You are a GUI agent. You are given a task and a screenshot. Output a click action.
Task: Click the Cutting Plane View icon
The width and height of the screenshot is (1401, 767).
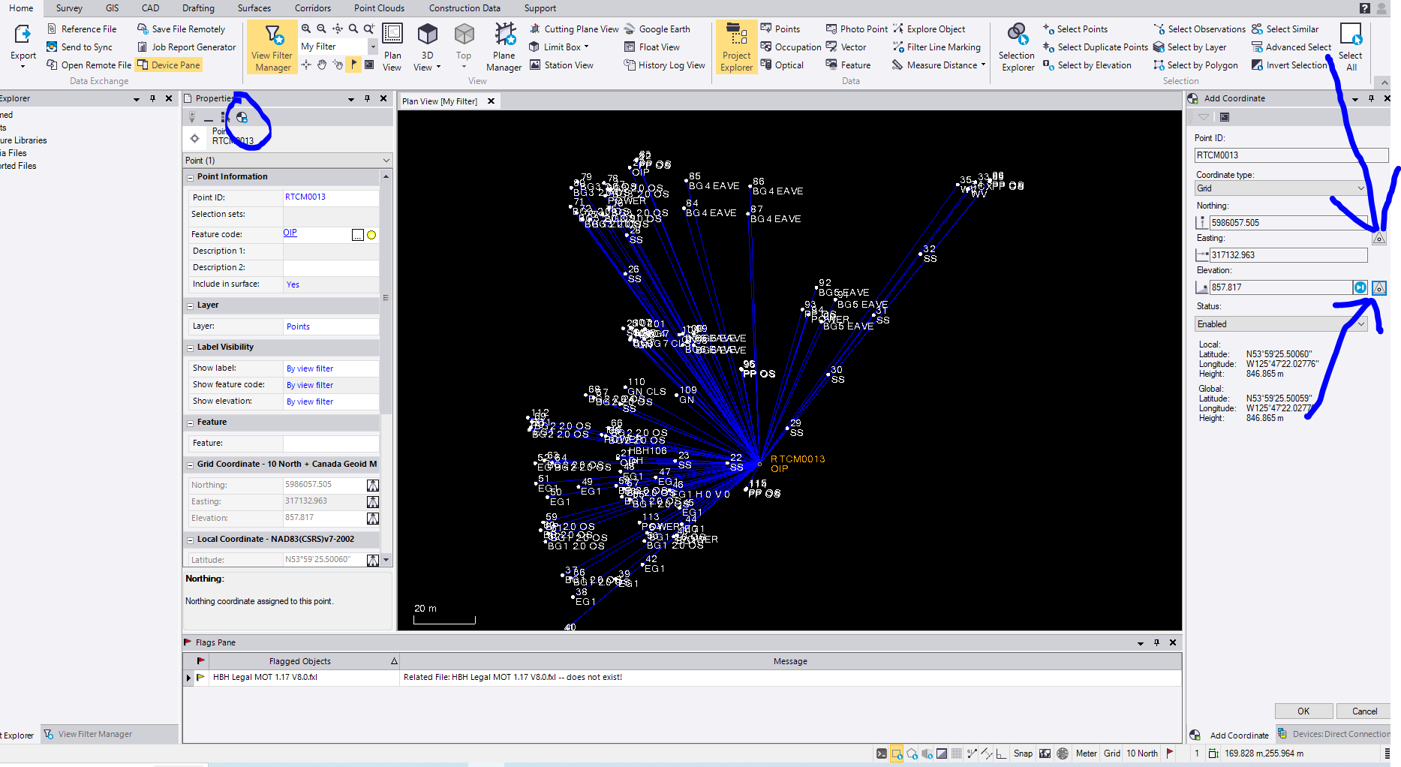pos(535,29)
